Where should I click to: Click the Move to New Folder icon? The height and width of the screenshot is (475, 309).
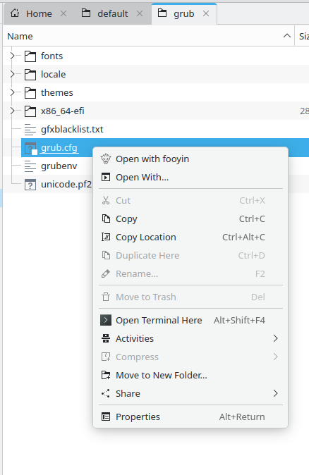[x=106, y=375]
